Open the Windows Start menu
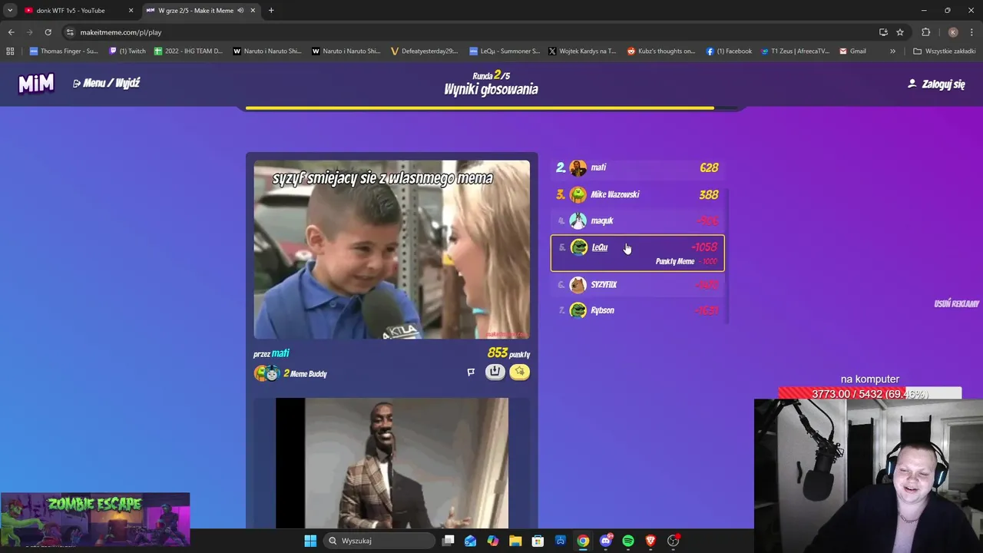The image size is (983, 553). tap(310, 541)
